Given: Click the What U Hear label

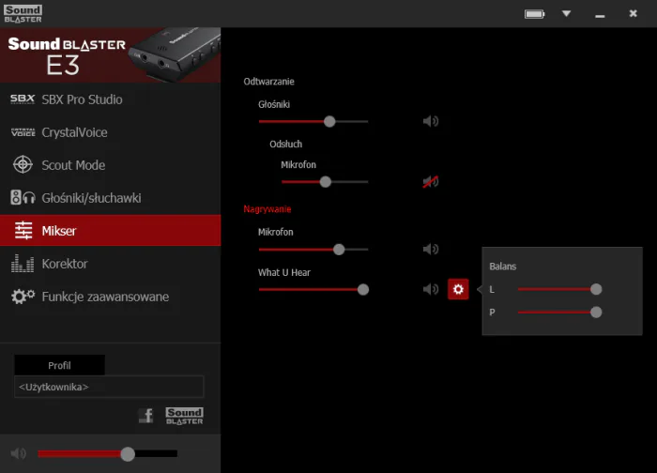Looking at the screenshot, I should [x=284, y=272].
